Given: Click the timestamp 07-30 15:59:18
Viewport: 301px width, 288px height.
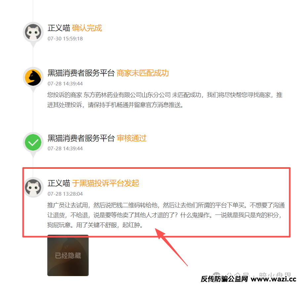Looking at the screenshot, I should 65,39.
